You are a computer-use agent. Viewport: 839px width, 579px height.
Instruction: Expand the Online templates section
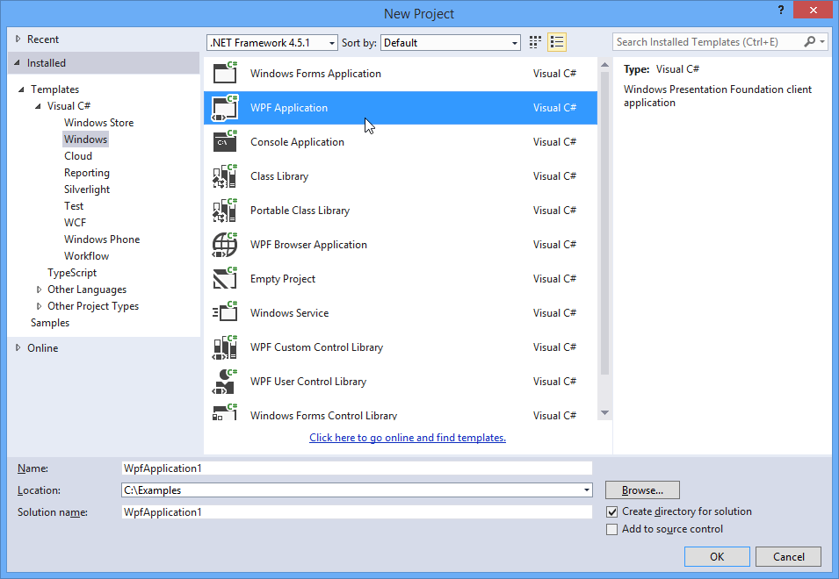18,347
